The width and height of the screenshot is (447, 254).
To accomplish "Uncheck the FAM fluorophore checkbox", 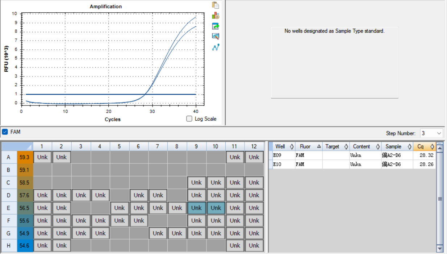I will coord(5,132).
